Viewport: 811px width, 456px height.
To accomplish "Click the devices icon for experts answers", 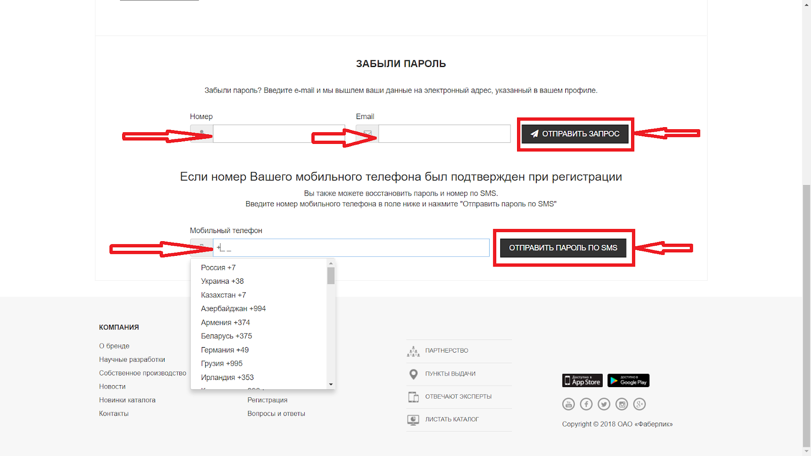I will click(x=414, y=397).
